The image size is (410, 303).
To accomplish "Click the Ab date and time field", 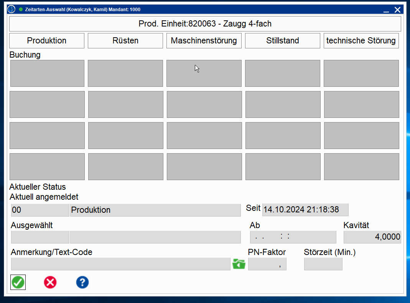I will [293, 237].
